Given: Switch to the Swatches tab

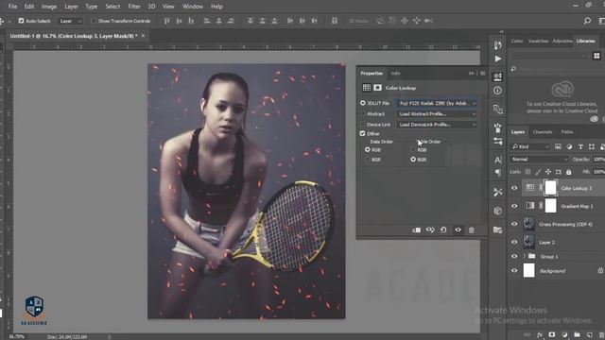Looking at the screenshot, I should pyautogui.click(x=538, y=41).
